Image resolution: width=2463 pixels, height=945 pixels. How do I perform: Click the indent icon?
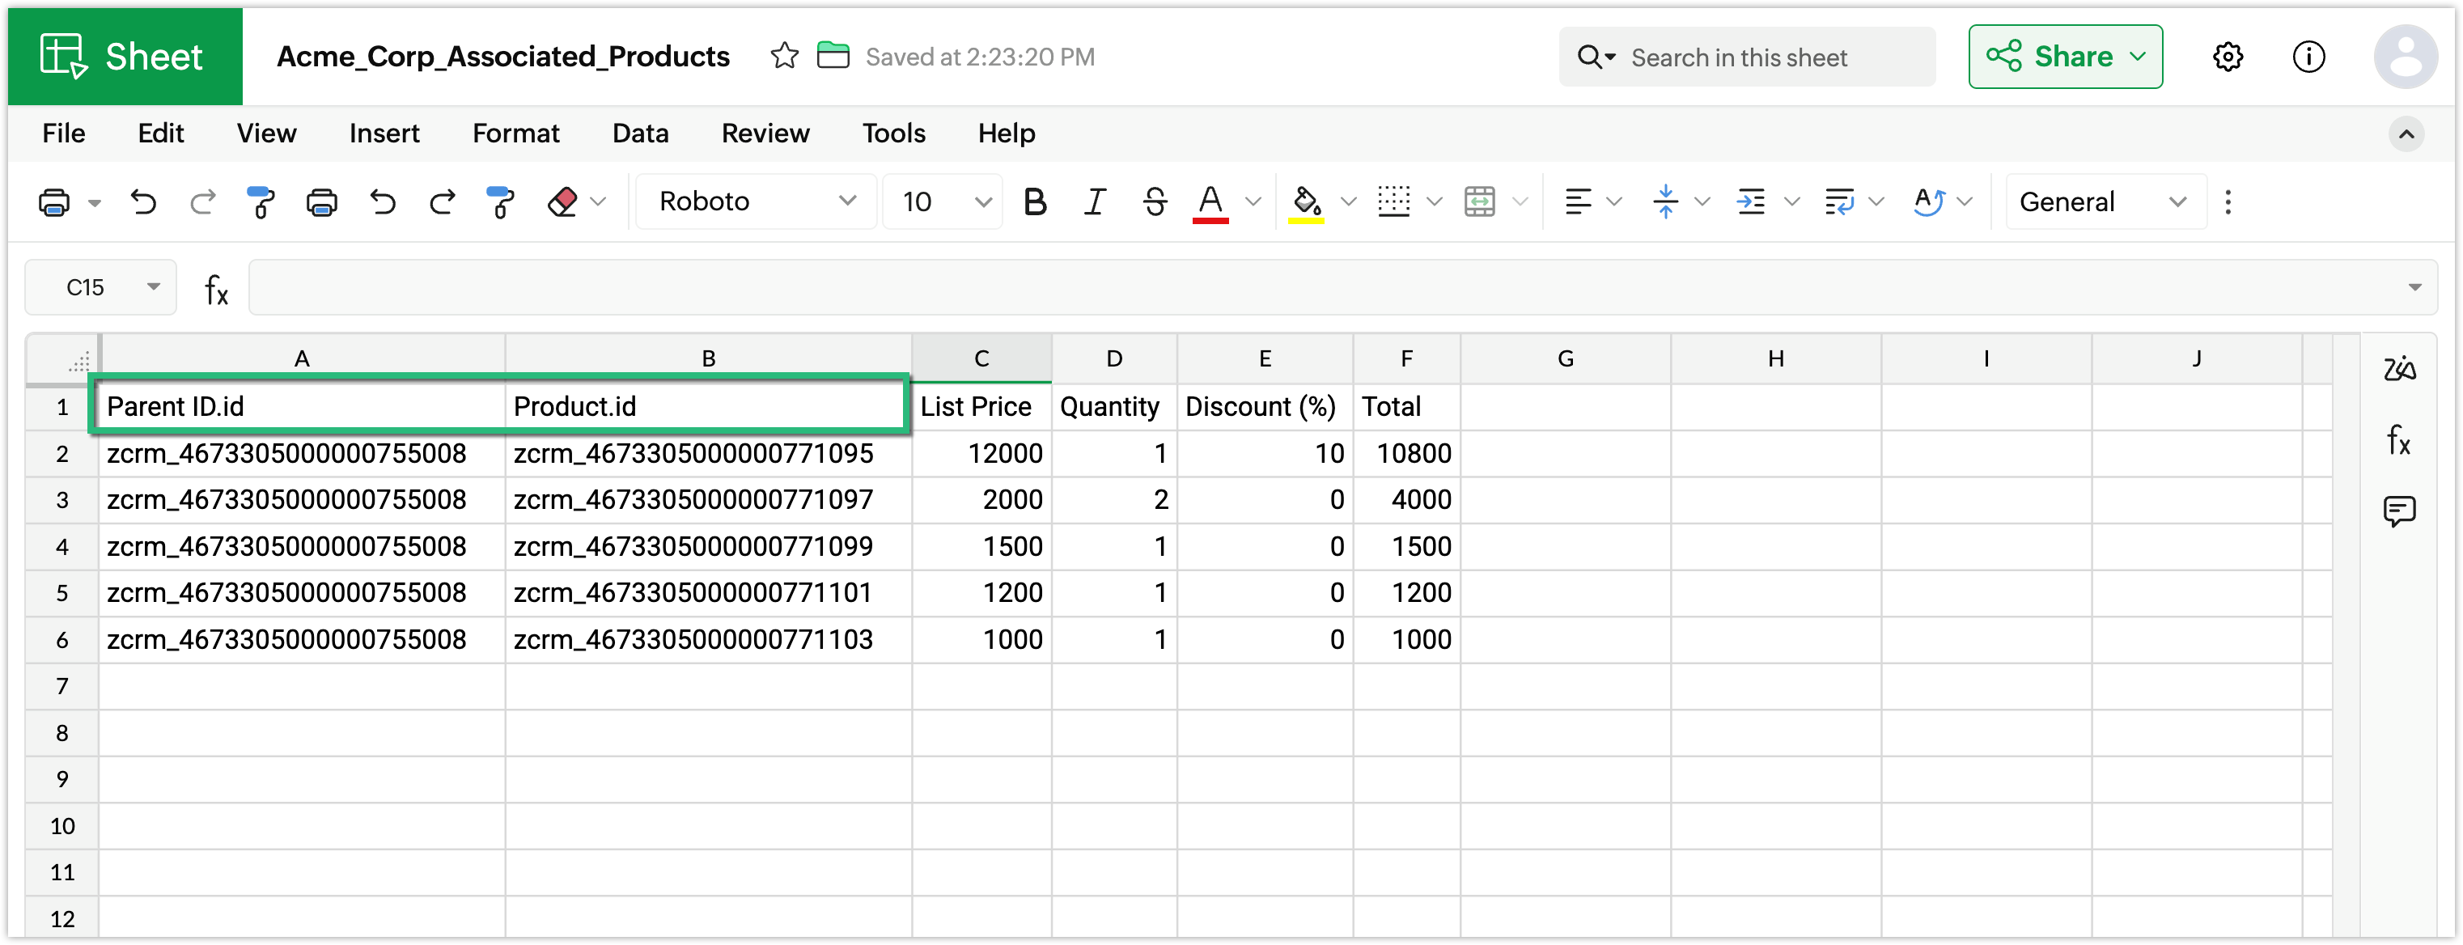(x=1751, y=201)
